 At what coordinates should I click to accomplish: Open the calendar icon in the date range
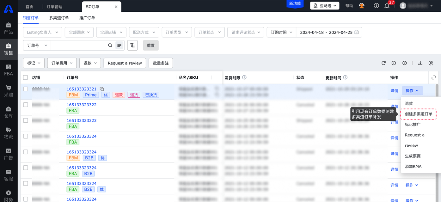[357, 32]
